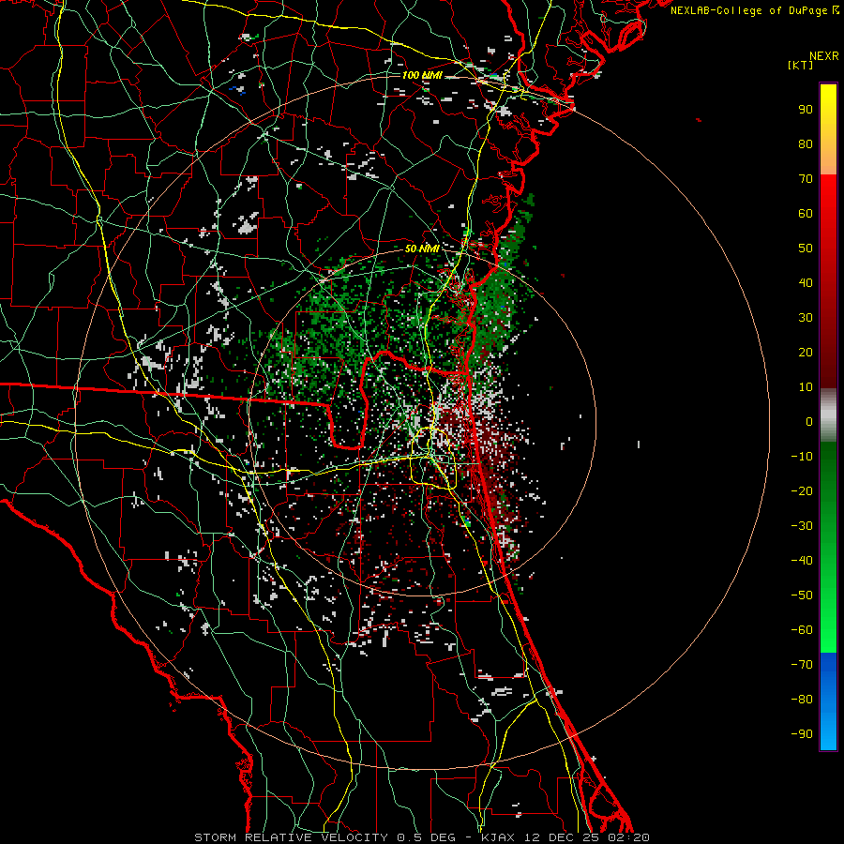
Task: Click the 0 value on velocity scale
Action: coord(809,422)
